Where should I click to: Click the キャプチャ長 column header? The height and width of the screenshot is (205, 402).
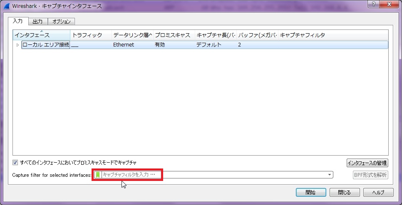pyautogui.click(x=216, y=35)
